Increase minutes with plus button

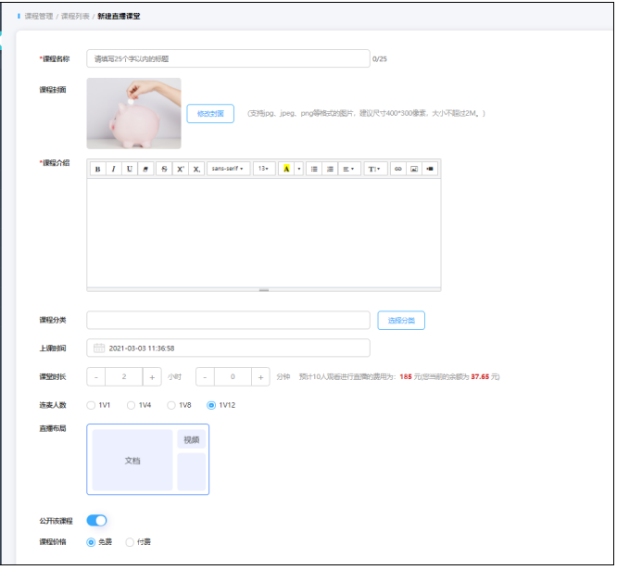(x=260, y=377)
